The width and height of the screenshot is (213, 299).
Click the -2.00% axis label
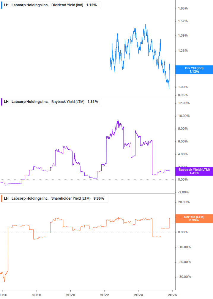184,192
